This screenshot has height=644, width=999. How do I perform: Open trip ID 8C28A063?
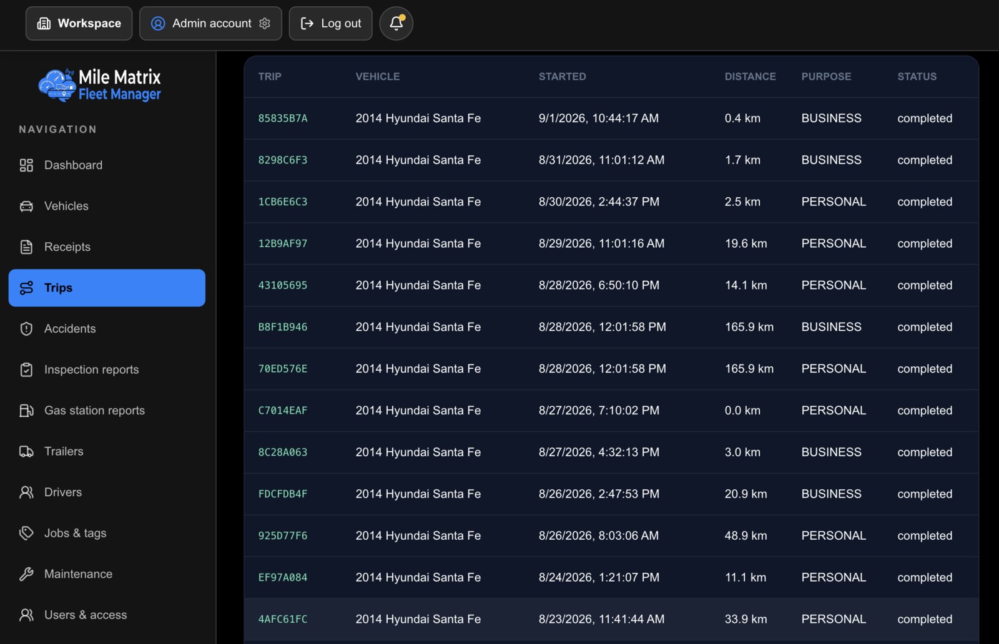click(283, 452)
